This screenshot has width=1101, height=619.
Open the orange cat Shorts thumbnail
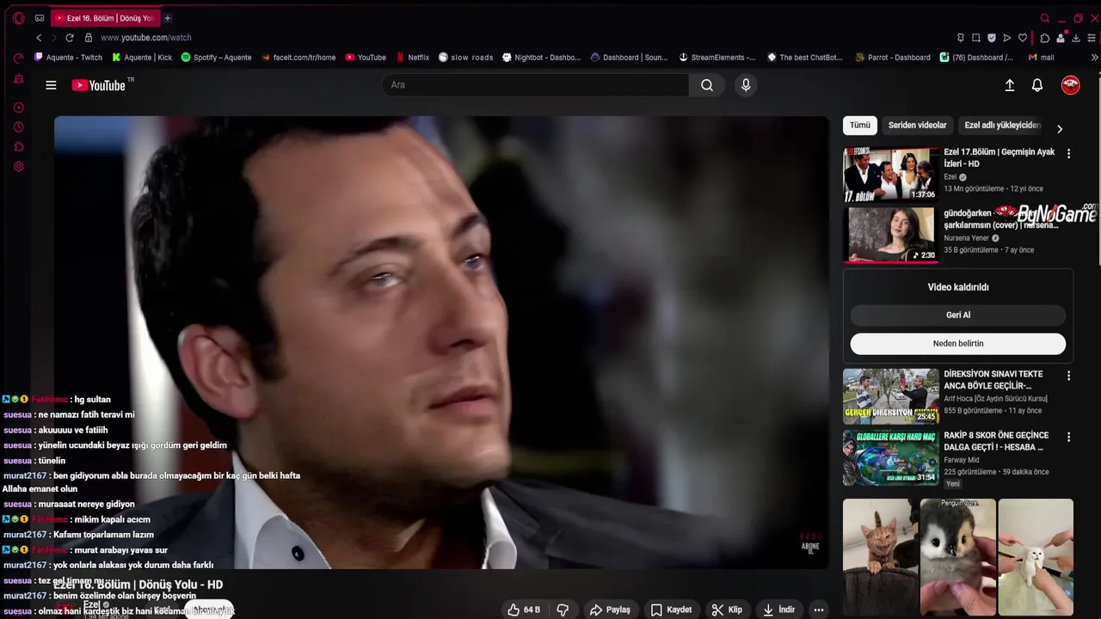pos(880,557)
